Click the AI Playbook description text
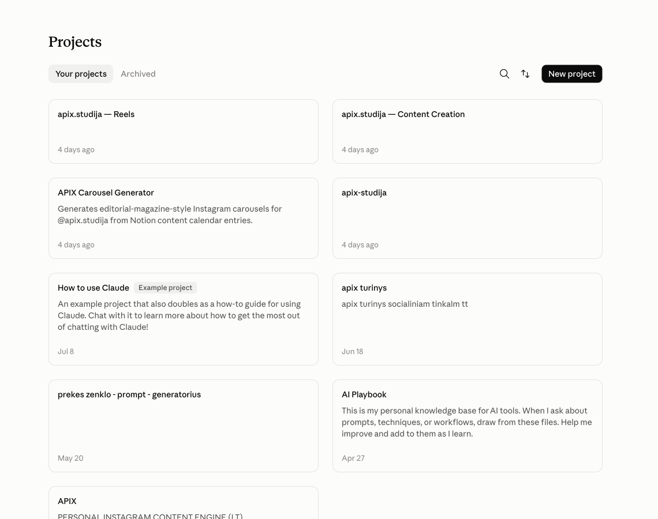Viewport: 658px width, 519px height. click(x=466, y=422)
